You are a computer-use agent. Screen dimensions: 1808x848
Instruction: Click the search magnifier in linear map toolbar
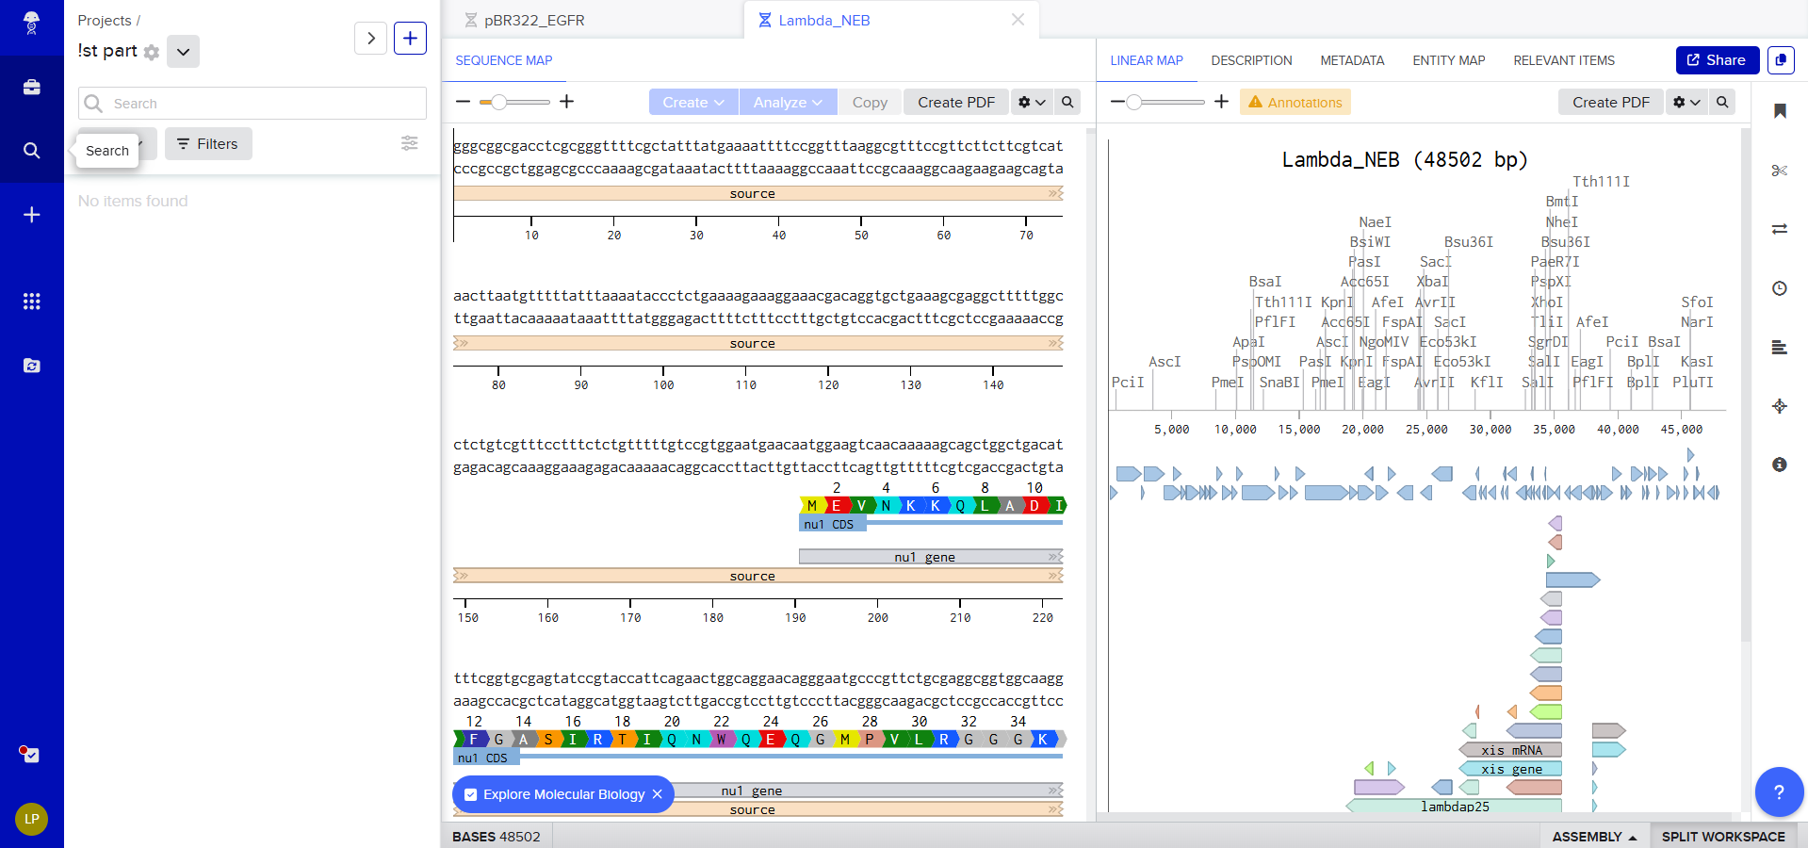(x=1722, y=102)
